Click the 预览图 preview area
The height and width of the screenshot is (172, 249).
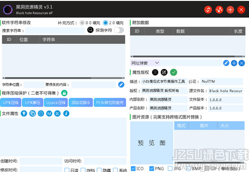pos(151,143)
